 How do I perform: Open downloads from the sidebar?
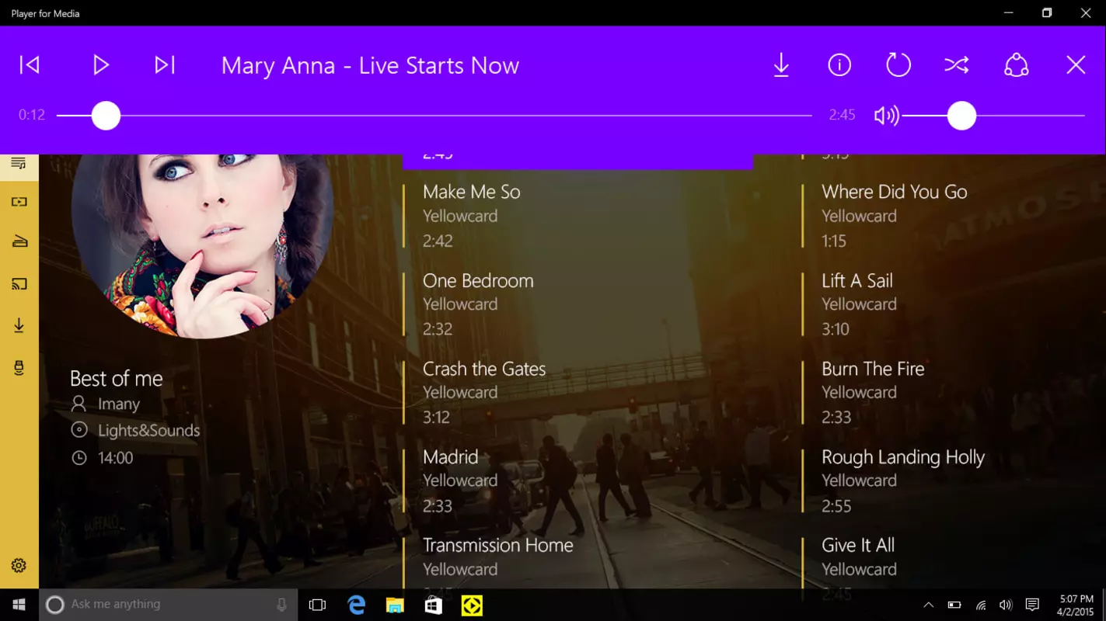[19, 326]
